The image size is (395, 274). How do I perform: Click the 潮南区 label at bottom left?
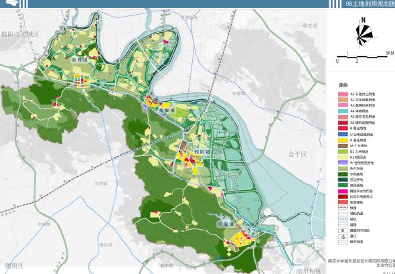(x=15, y=266)
